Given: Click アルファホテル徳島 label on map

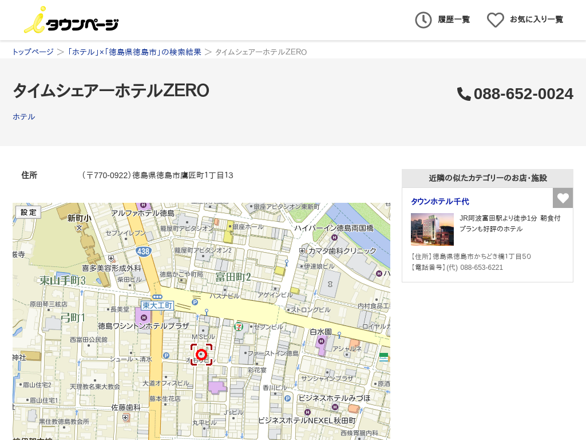Looking at the screenshot, I should pyautogui.click(x=142, y=213).
